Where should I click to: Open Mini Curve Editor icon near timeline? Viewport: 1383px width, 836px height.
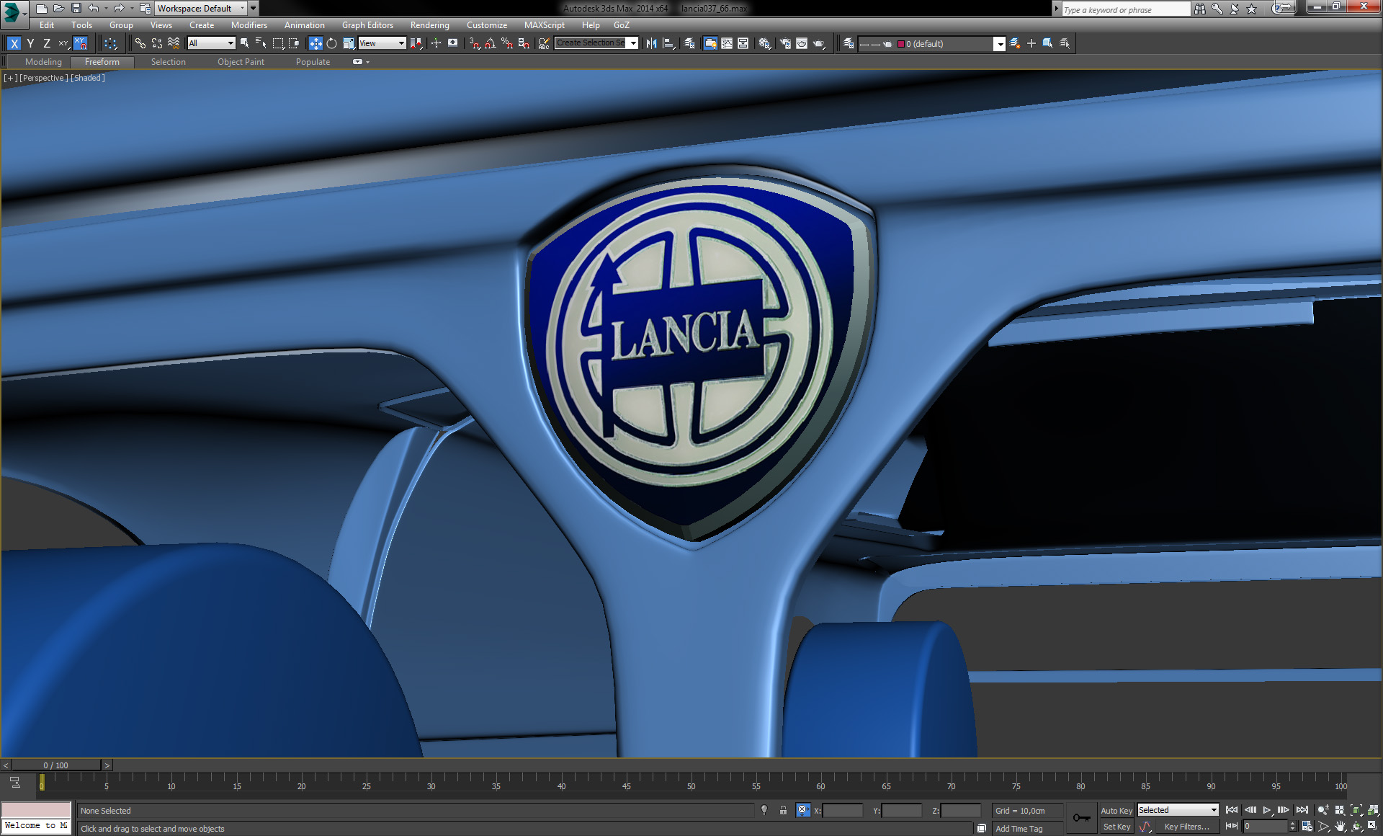tap(14, 782)
